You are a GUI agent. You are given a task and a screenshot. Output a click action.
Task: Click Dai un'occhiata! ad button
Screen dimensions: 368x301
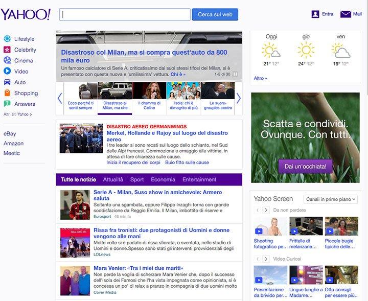click(x=305, y=166)
